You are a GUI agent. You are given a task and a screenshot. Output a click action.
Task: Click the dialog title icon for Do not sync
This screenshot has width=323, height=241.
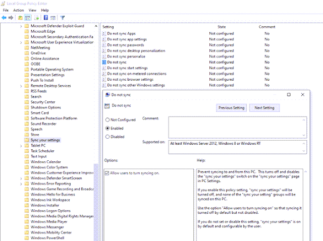click(107, 95)
